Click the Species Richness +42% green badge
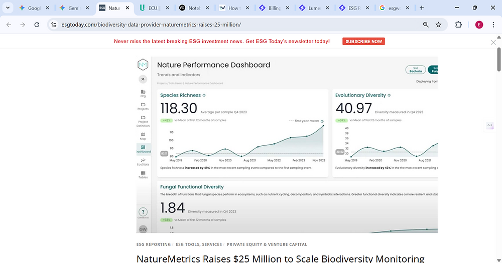This screenshot has width=502, height=263. [x=166, y=120]
